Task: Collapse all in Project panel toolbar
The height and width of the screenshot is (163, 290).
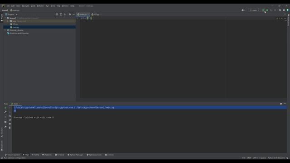Action: coord(65,14)
